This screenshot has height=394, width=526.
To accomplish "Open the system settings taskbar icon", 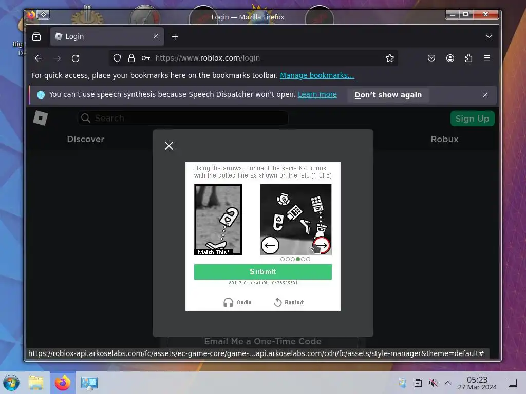I will click(89, 383).
